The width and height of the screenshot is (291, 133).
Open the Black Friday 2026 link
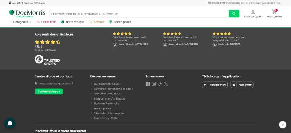click(105, 118)
